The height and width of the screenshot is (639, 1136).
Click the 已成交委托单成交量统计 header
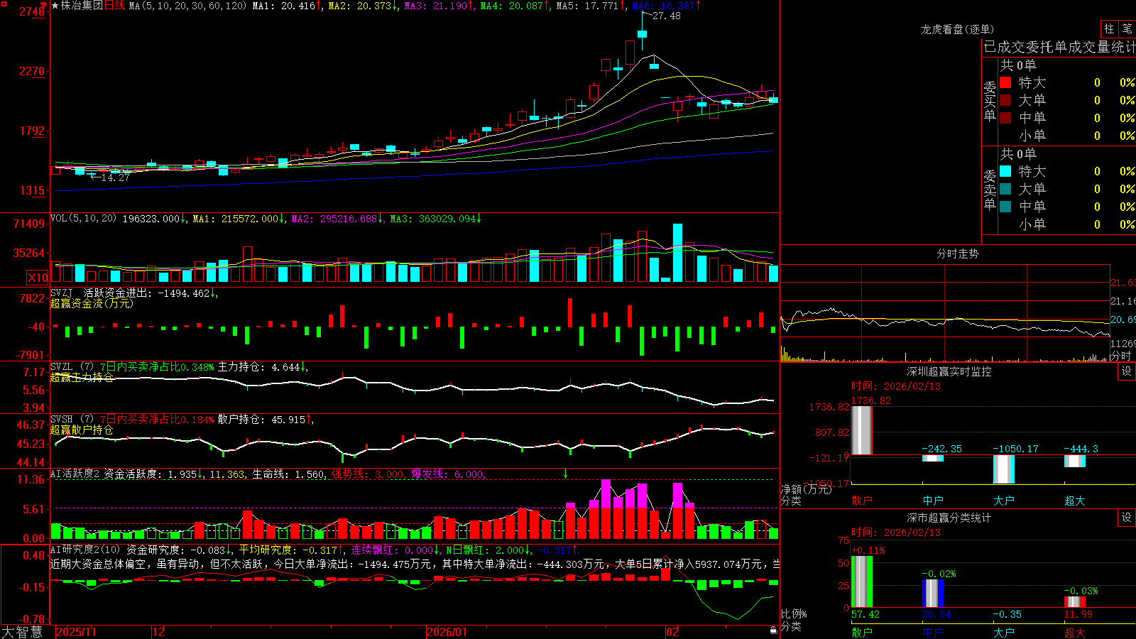1059,47
